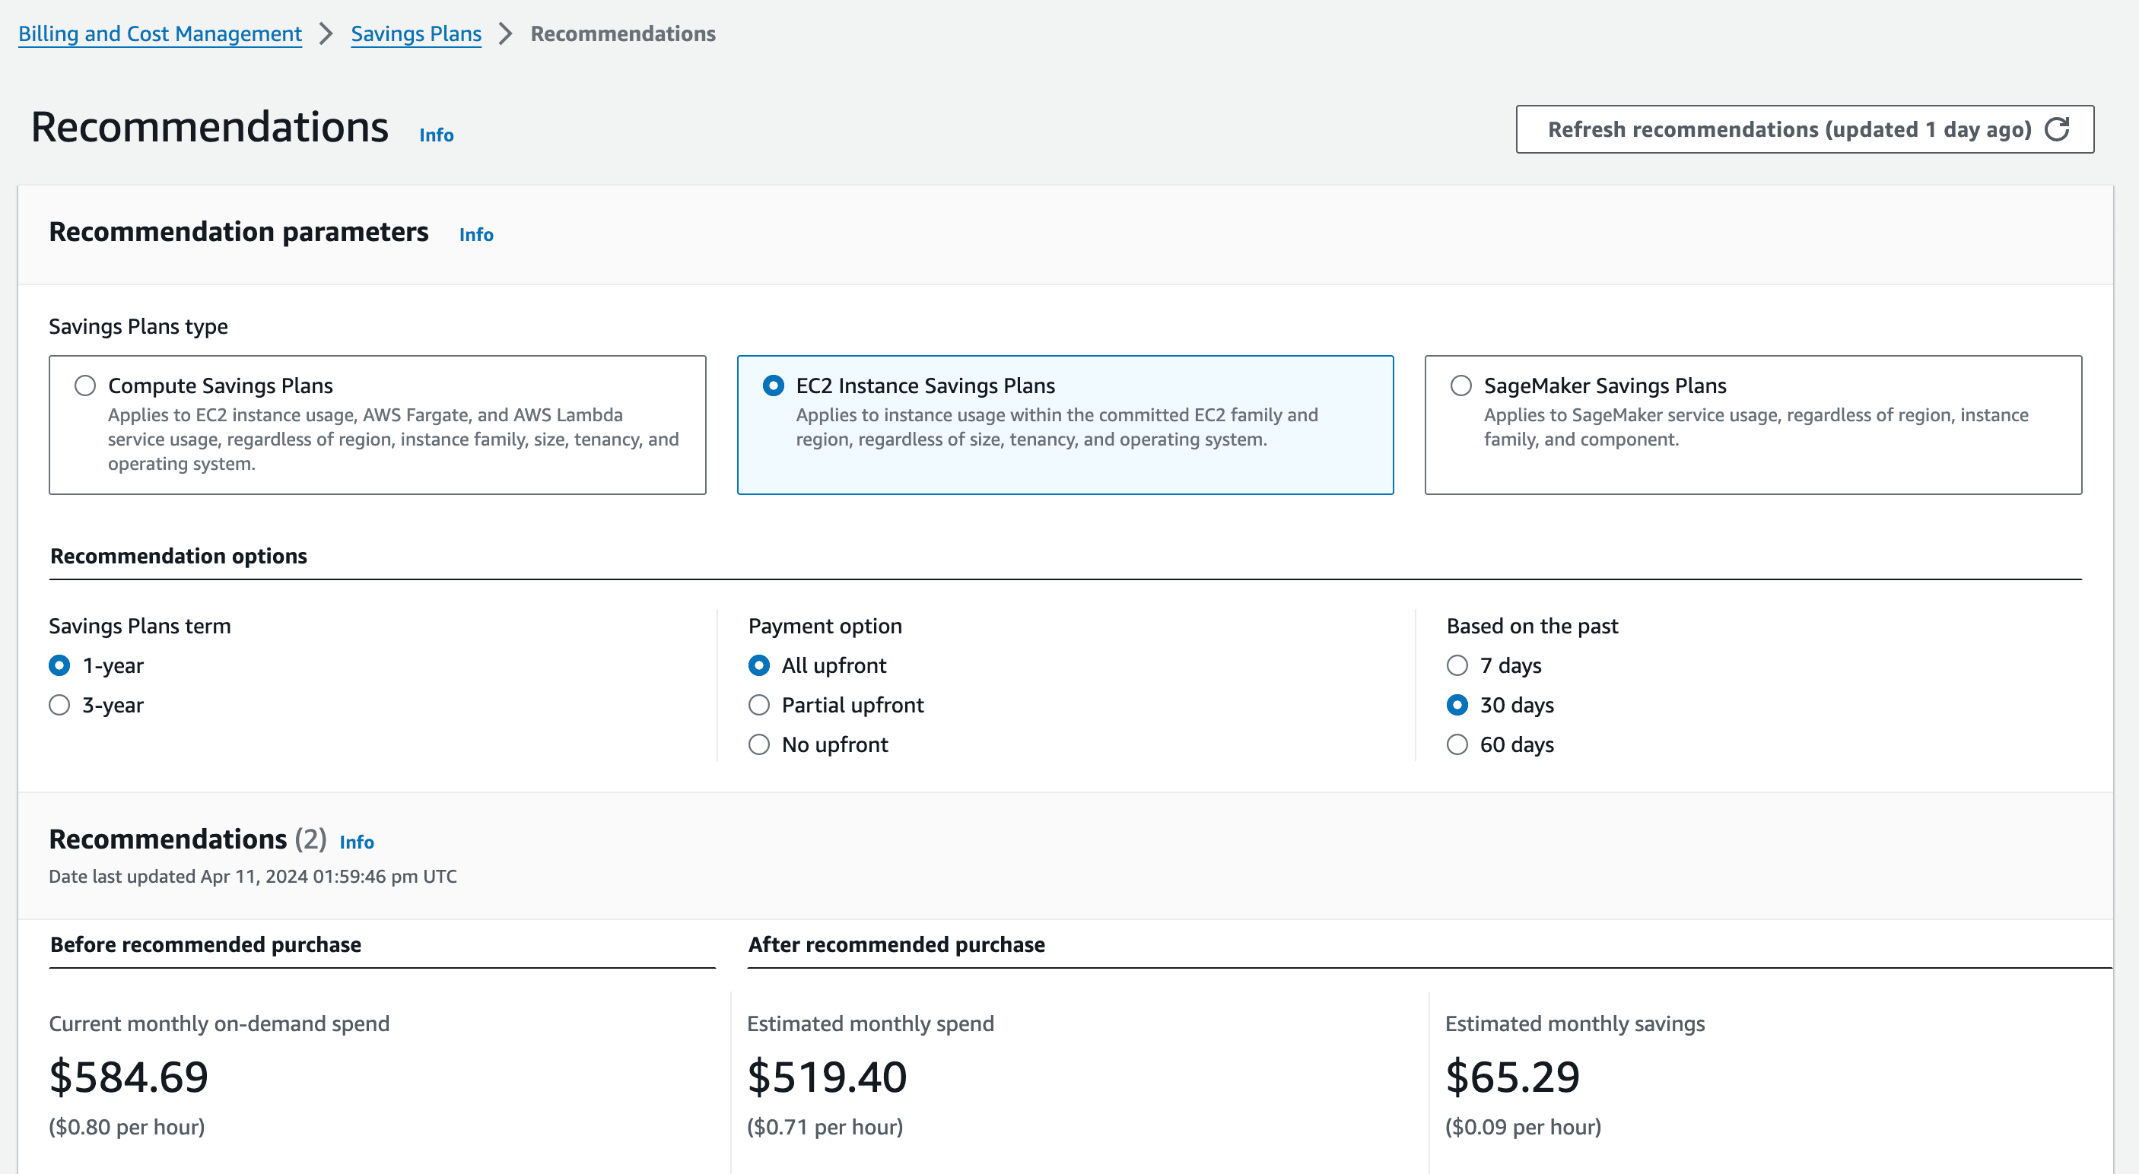Click the ($0.09 per hour) text
Image resolution: width=2139 pixels, height=1174 pixels.
1523,1127
